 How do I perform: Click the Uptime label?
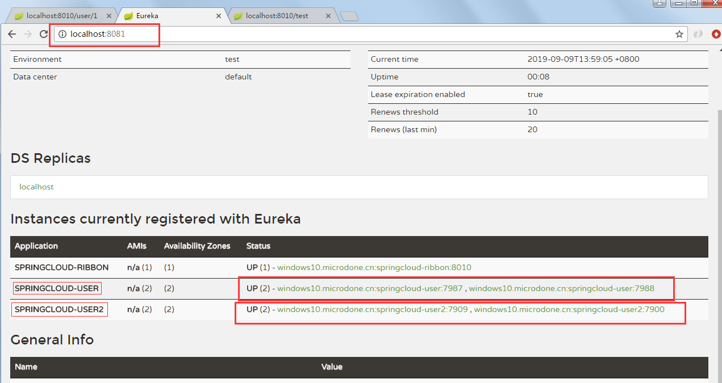coord(385,77)
